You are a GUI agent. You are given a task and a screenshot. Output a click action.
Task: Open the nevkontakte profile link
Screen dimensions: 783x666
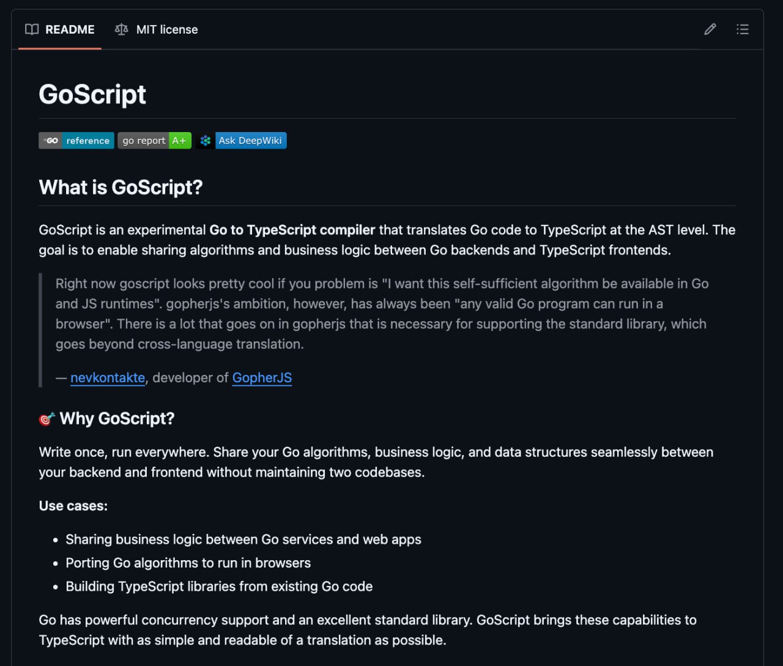click(x=108, y=378)
